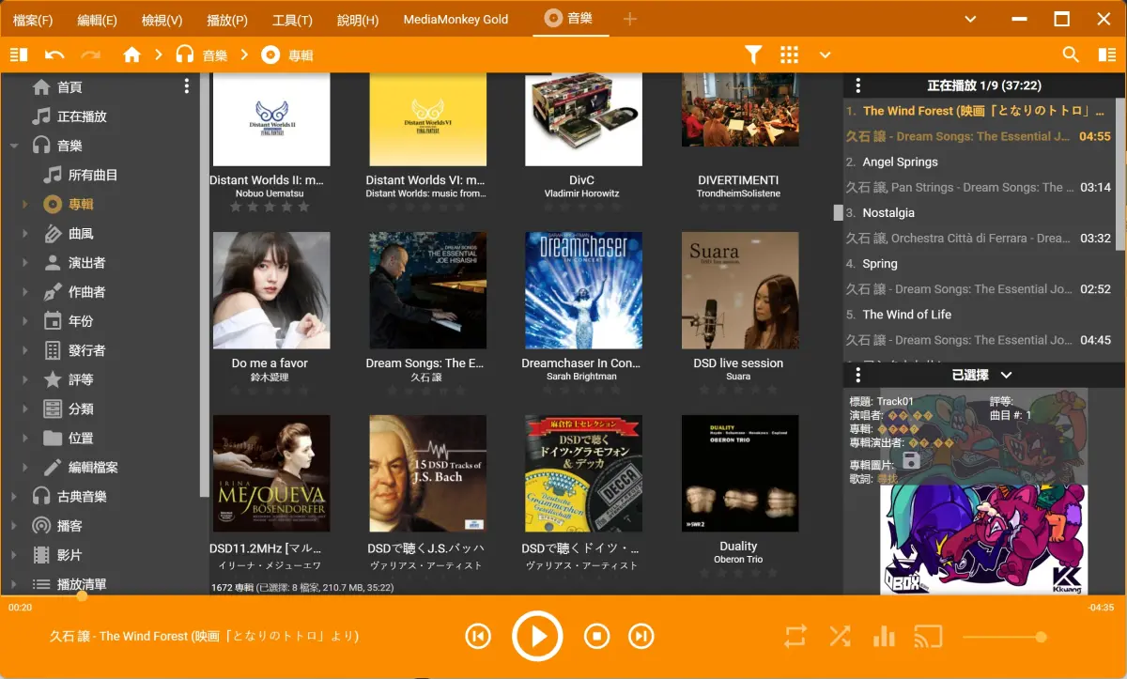
Task: Select 正在播放 in the sidebar
Action: (82, 116)
